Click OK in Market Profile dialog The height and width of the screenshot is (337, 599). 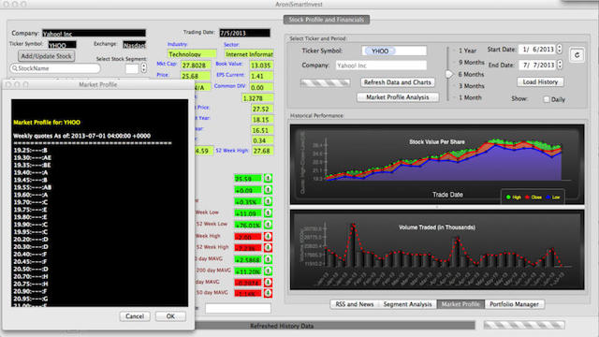[x=170, y=316]
